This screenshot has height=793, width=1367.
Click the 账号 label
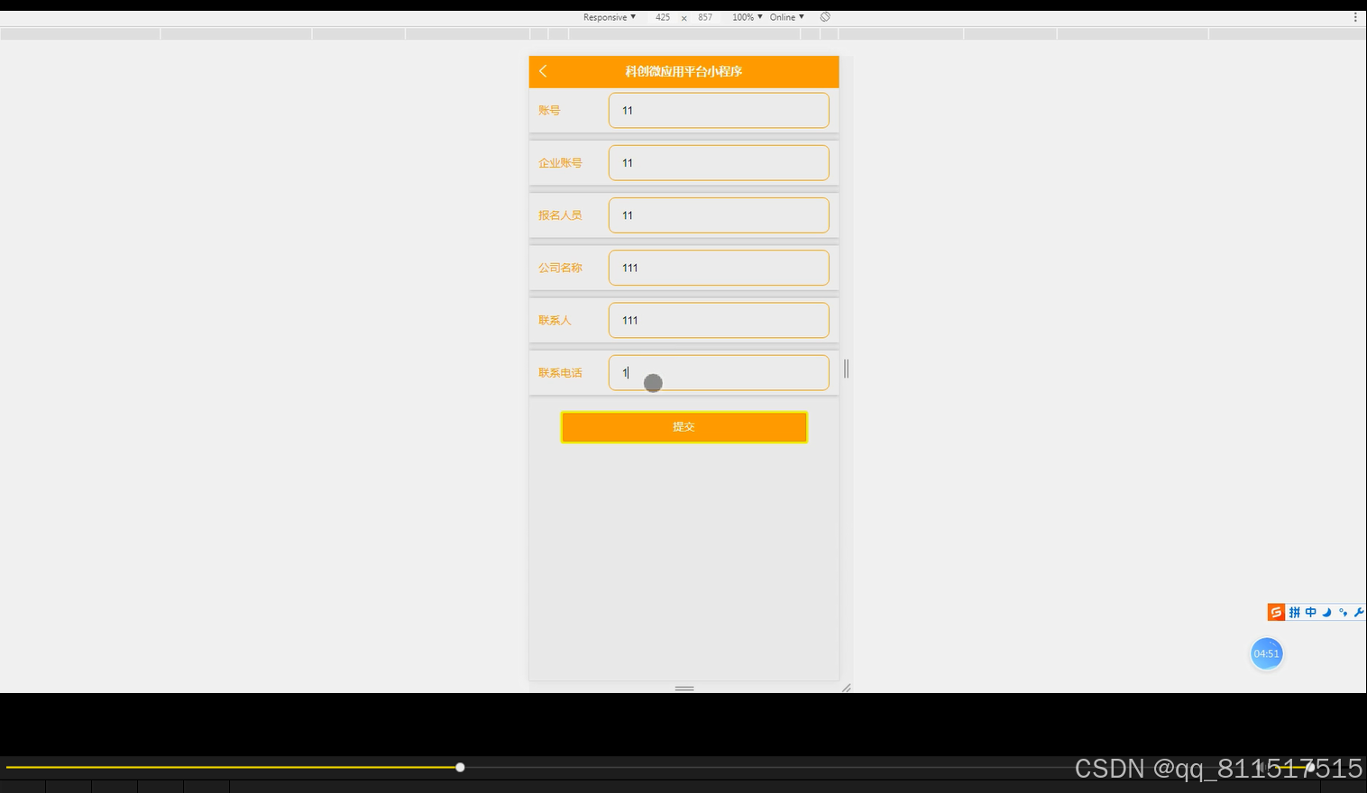tap(549, 110)
